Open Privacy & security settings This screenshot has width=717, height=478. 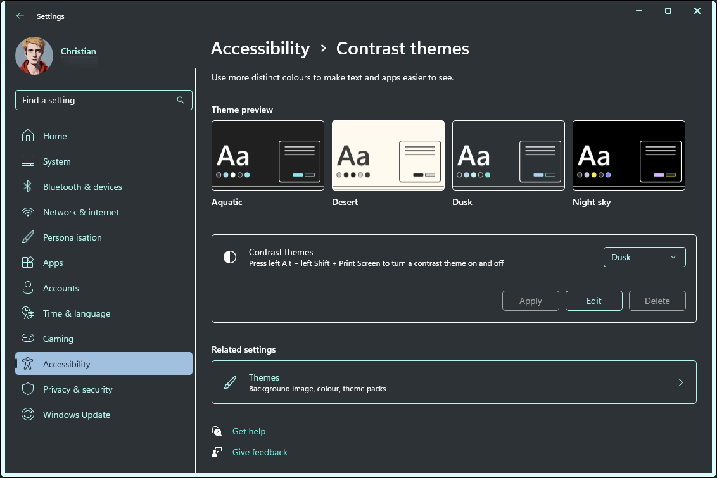78,389
